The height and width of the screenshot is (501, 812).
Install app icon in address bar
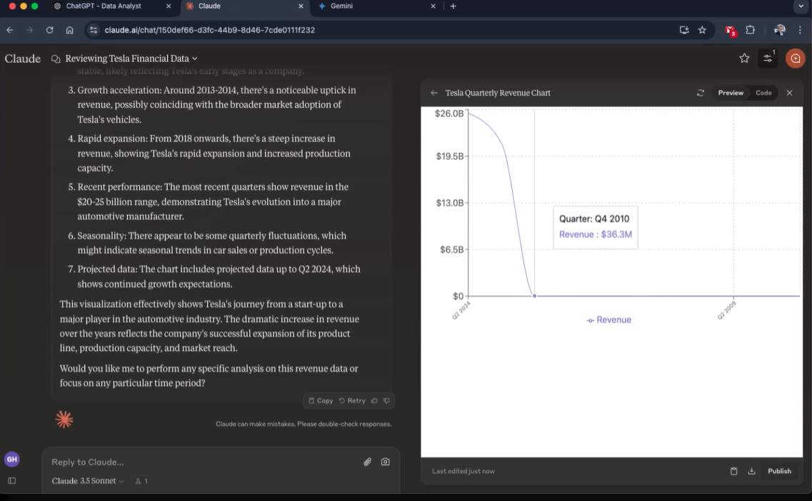click(684, 30)
